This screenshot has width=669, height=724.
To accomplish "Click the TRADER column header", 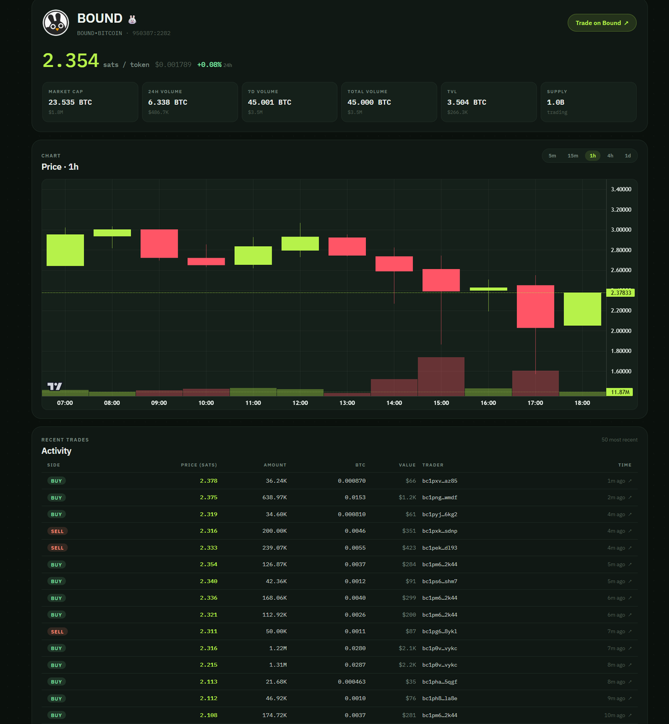I will coord(433,465).
